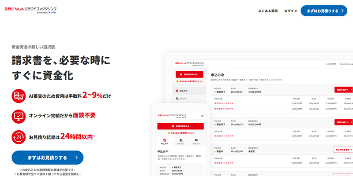The image size is (353, 176).
Task: Click the 20xx/04/01 application date
Action: click(x=237, y=92)
